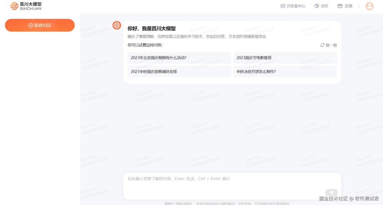Click the Baichuan logo in header
This screenshot has height=205, width=383.
point(26,6)
